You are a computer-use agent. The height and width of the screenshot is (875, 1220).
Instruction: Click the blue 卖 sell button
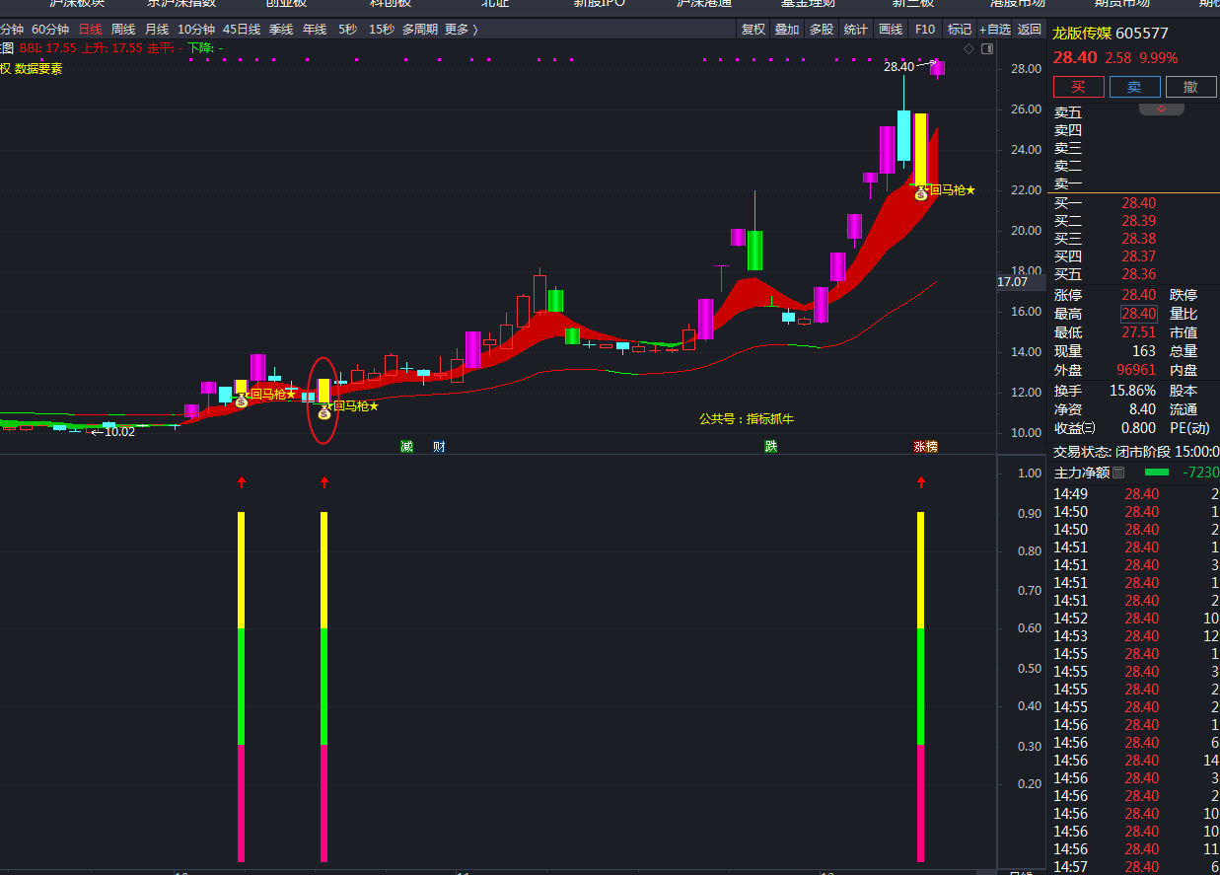click(1134, 87)
